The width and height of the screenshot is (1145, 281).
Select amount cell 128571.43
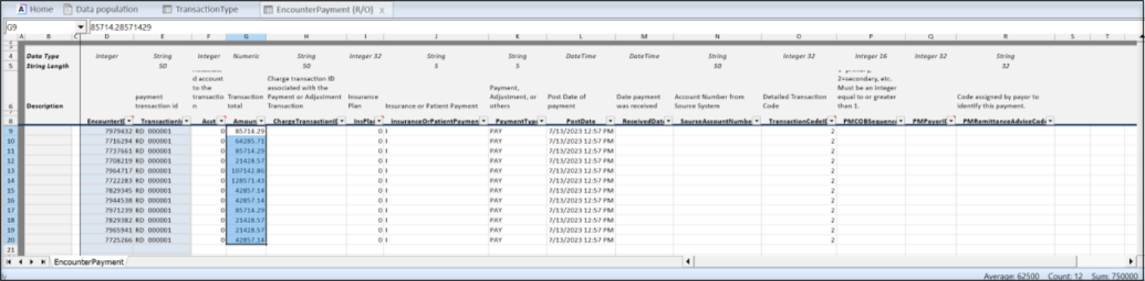246,181
